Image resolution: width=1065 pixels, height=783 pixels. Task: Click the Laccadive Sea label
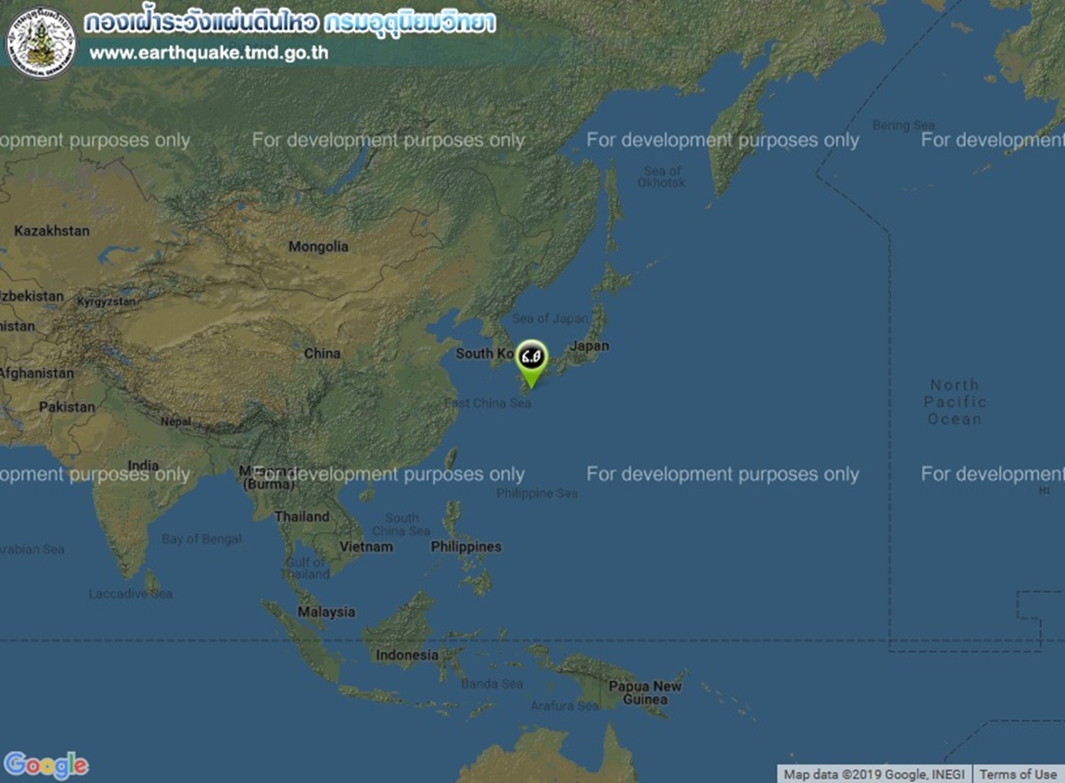coord(130,593)
